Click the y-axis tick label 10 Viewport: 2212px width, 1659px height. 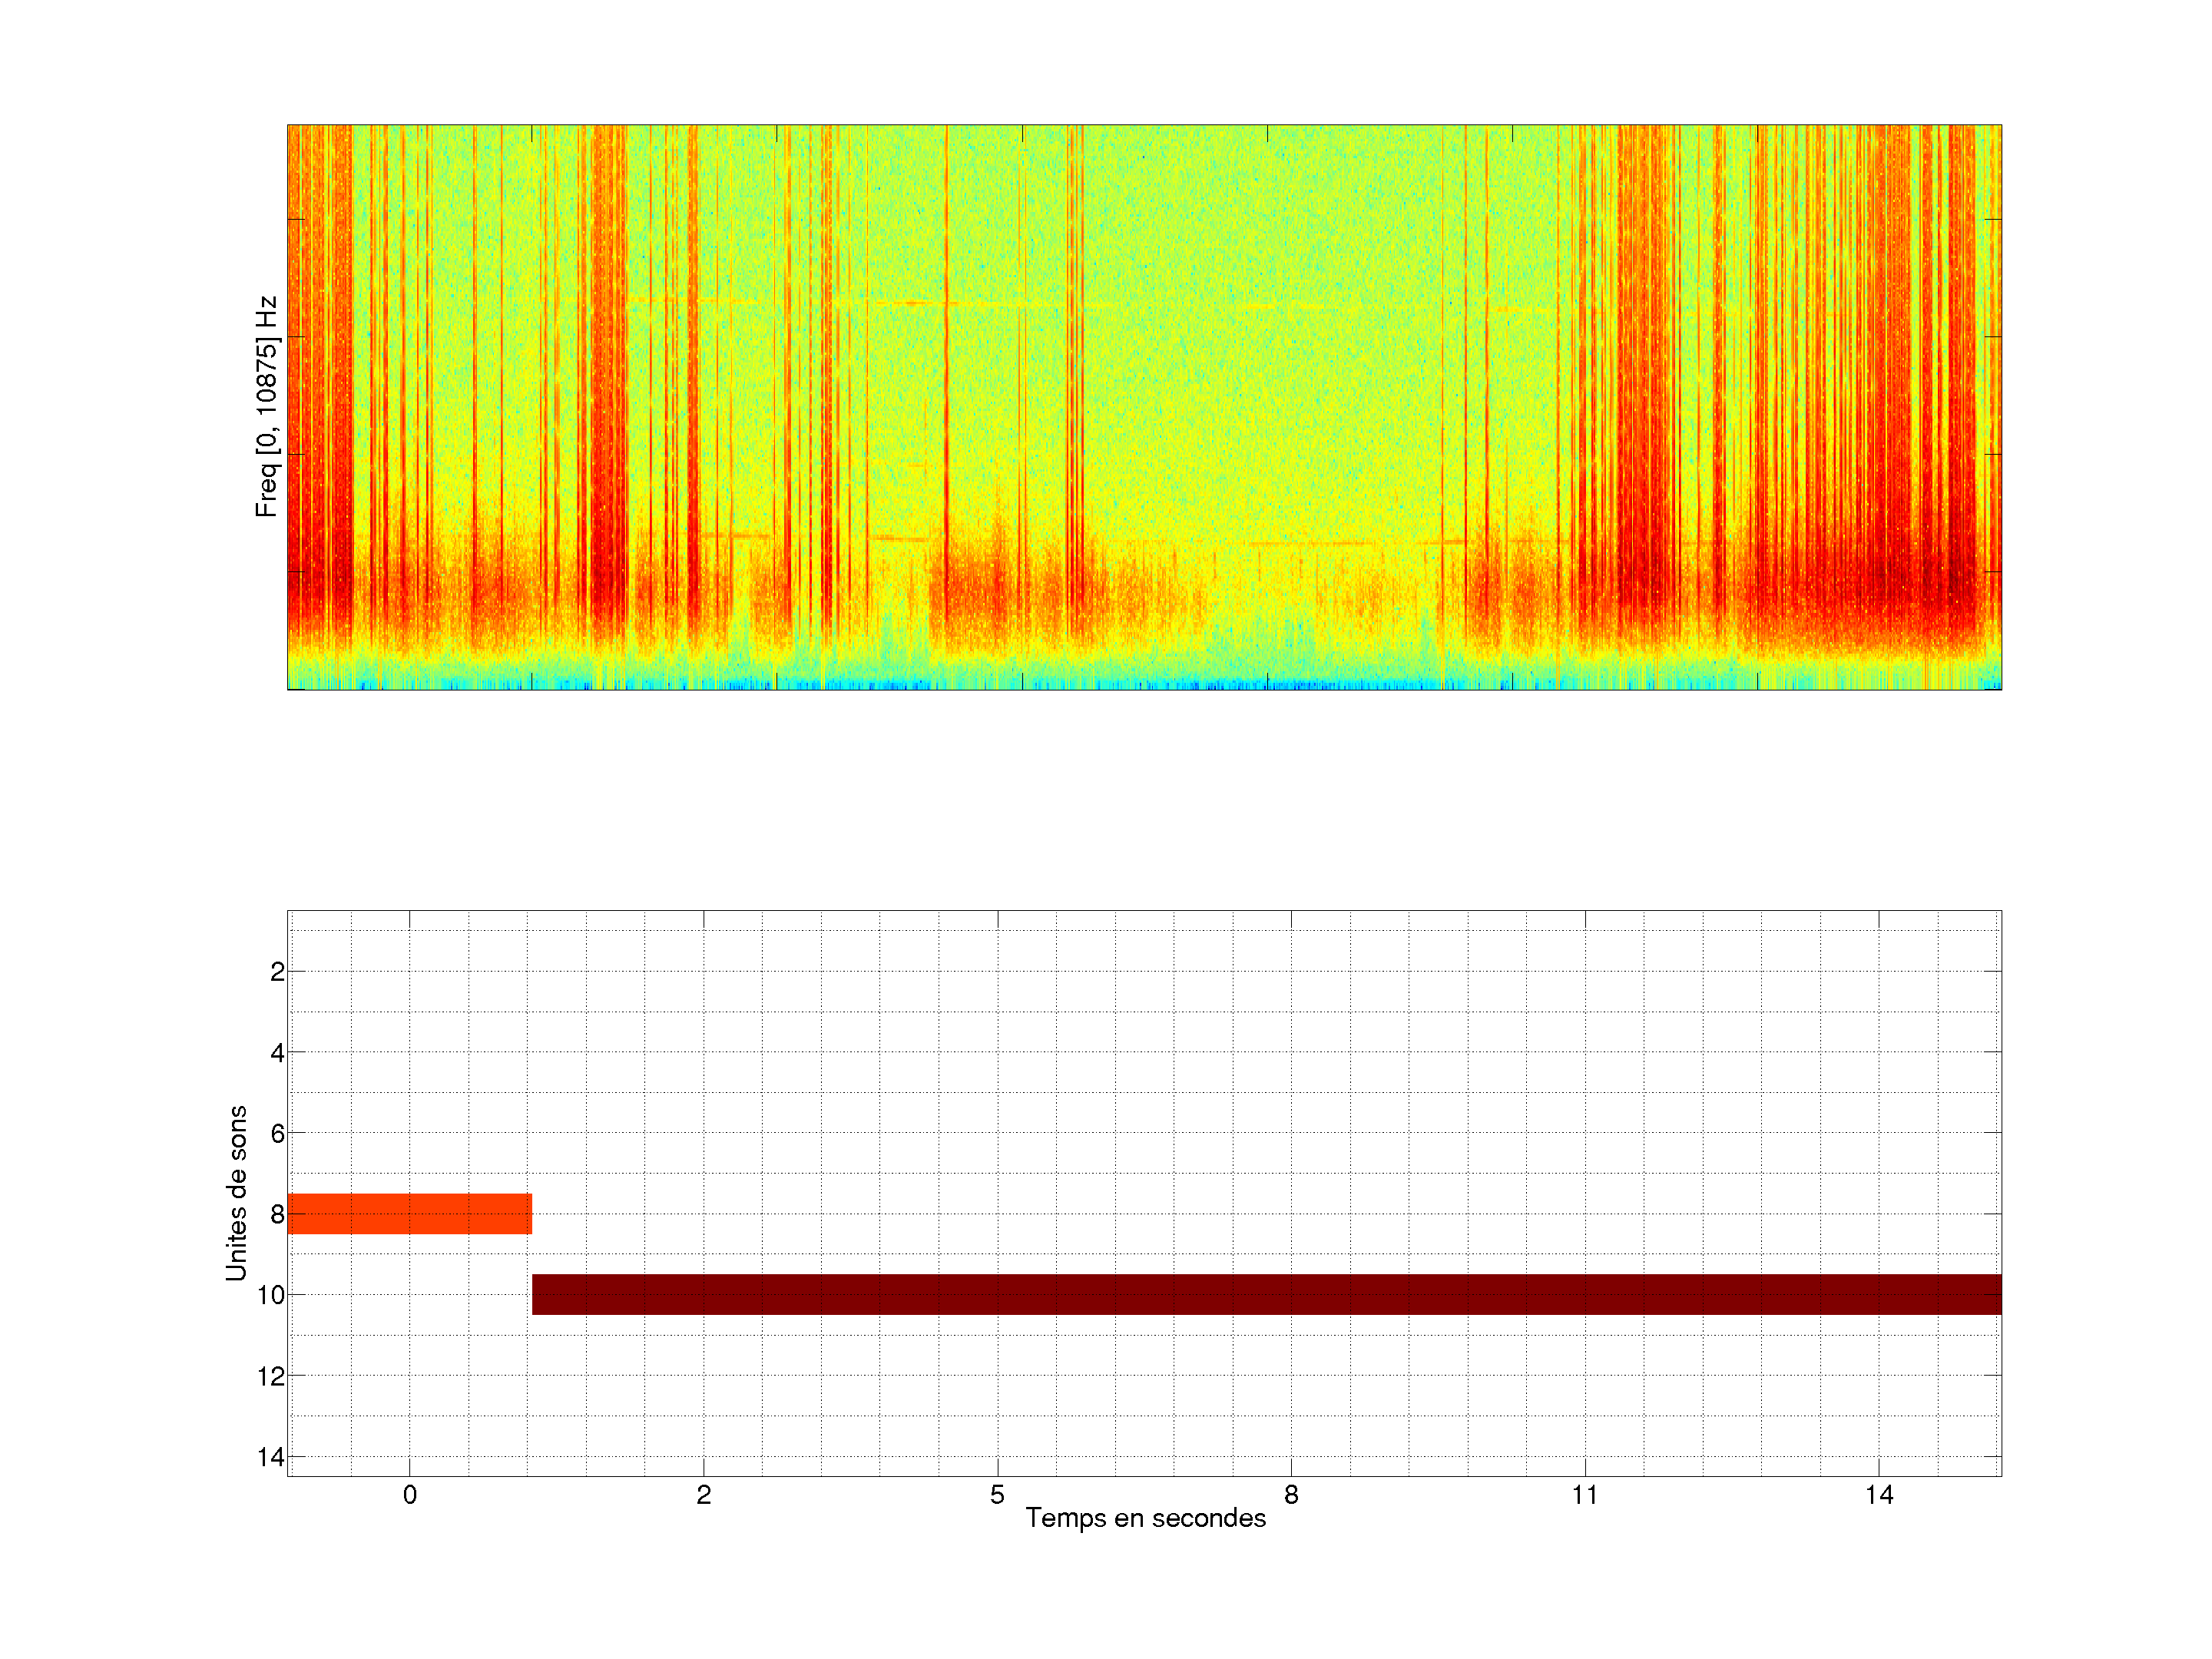pos(271,1296)
